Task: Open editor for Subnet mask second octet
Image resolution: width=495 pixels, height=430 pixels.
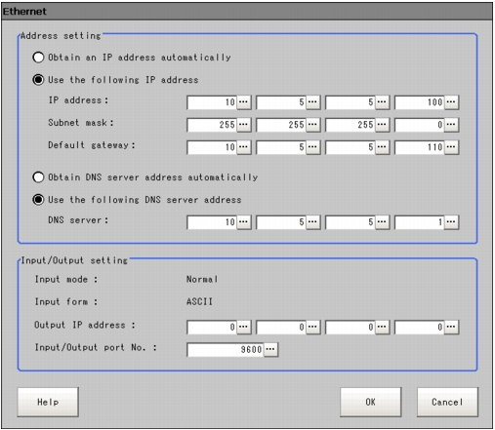Action: point(312,125)
